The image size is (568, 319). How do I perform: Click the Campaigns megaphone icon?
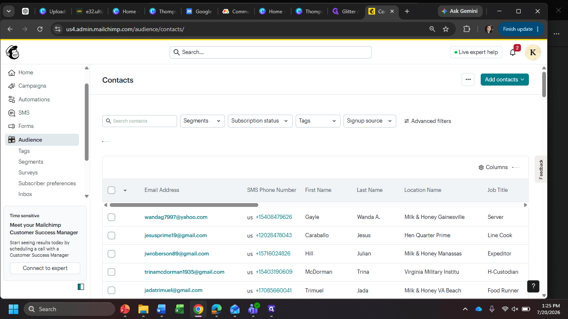(x=12, y=86)
